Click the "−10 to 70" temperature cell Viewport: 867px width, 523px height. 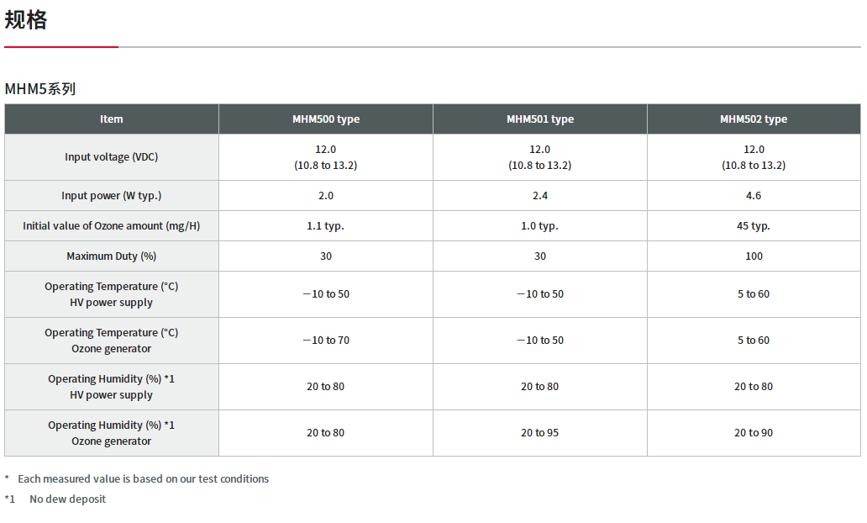[326, 341]
